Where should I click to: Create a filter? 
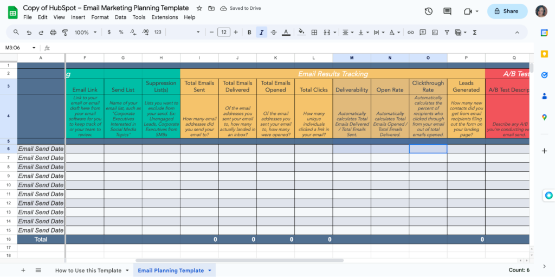pyautogui.click(x=447, y=32)
